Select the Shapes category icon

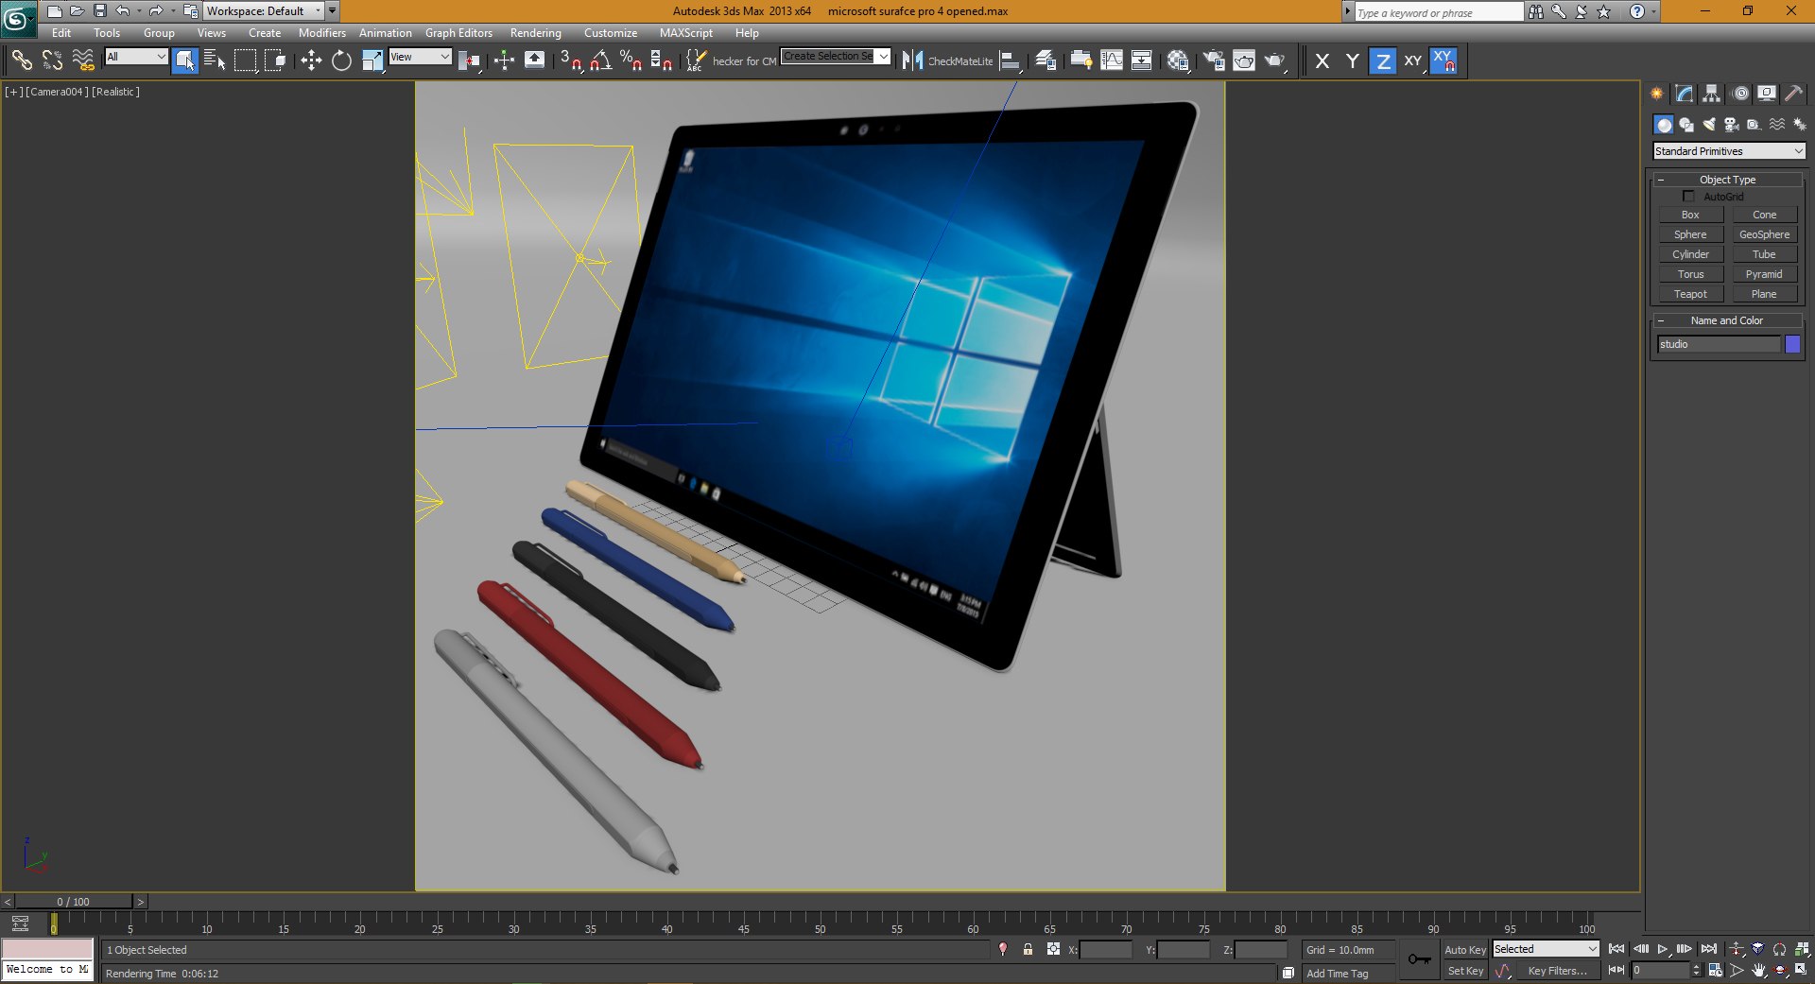(x=1686, y=124)
